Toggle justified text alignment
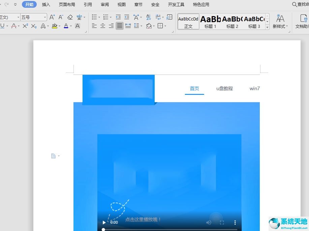Viewport: 309px width, 231px height. click(120, 26)
